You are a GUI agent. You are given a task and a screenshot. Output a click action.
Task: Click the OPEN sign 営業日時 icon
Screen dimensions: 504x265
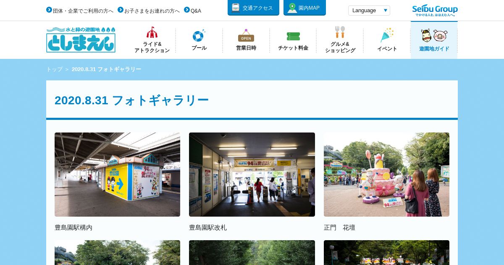246,35
